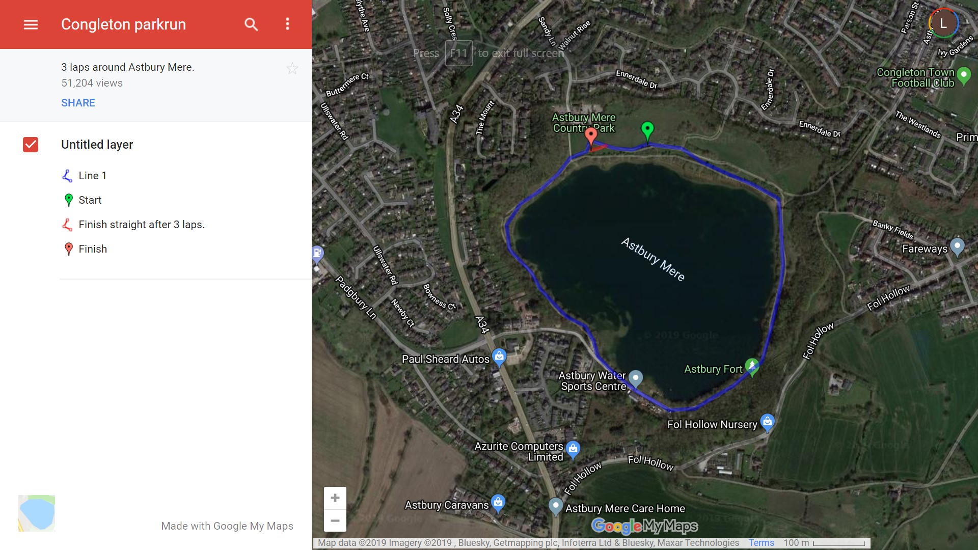
Task: Select Line 1 in the layer list
Action: tap(92, 176)
